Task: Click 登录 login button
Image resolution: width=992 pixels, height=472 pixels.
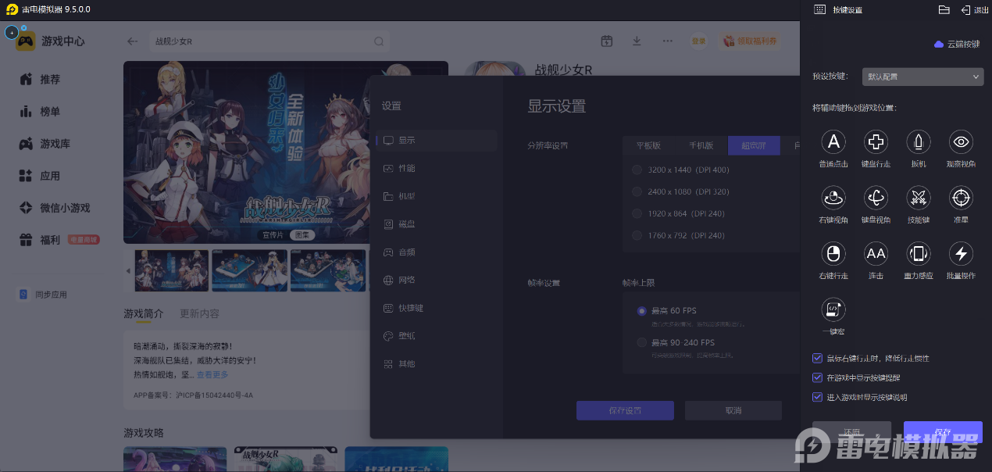Action: [698, 41]
